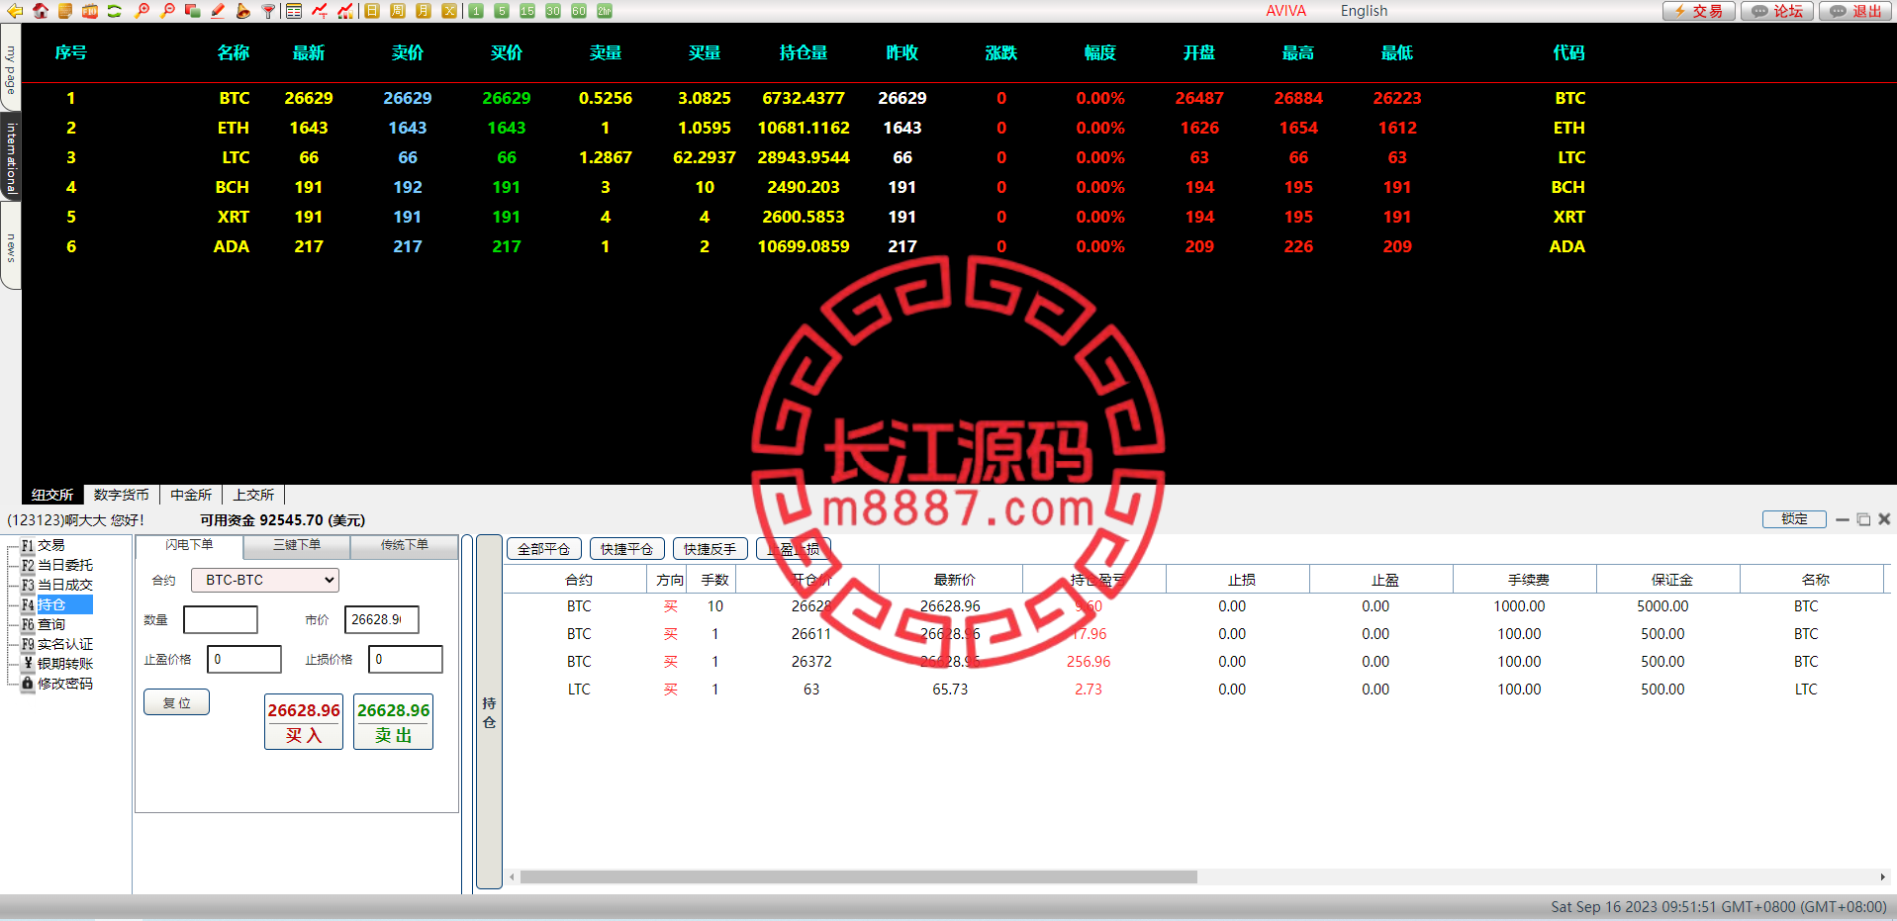
Task: Switch to the 中金所 tab
Action: (x=190, y=495)
